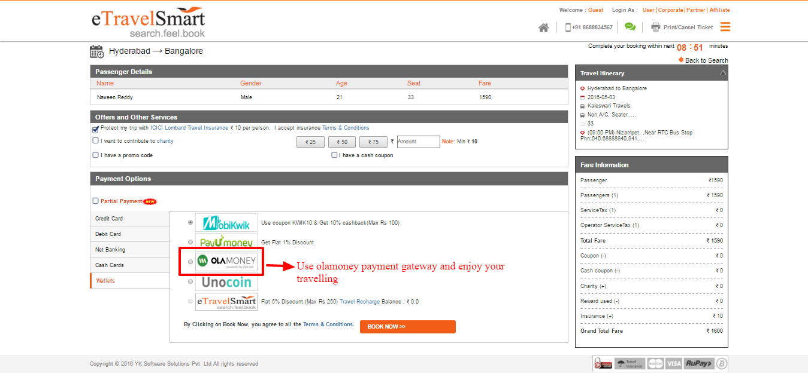Open Terms & Conditions link beside Book Now

click(328, 324)
